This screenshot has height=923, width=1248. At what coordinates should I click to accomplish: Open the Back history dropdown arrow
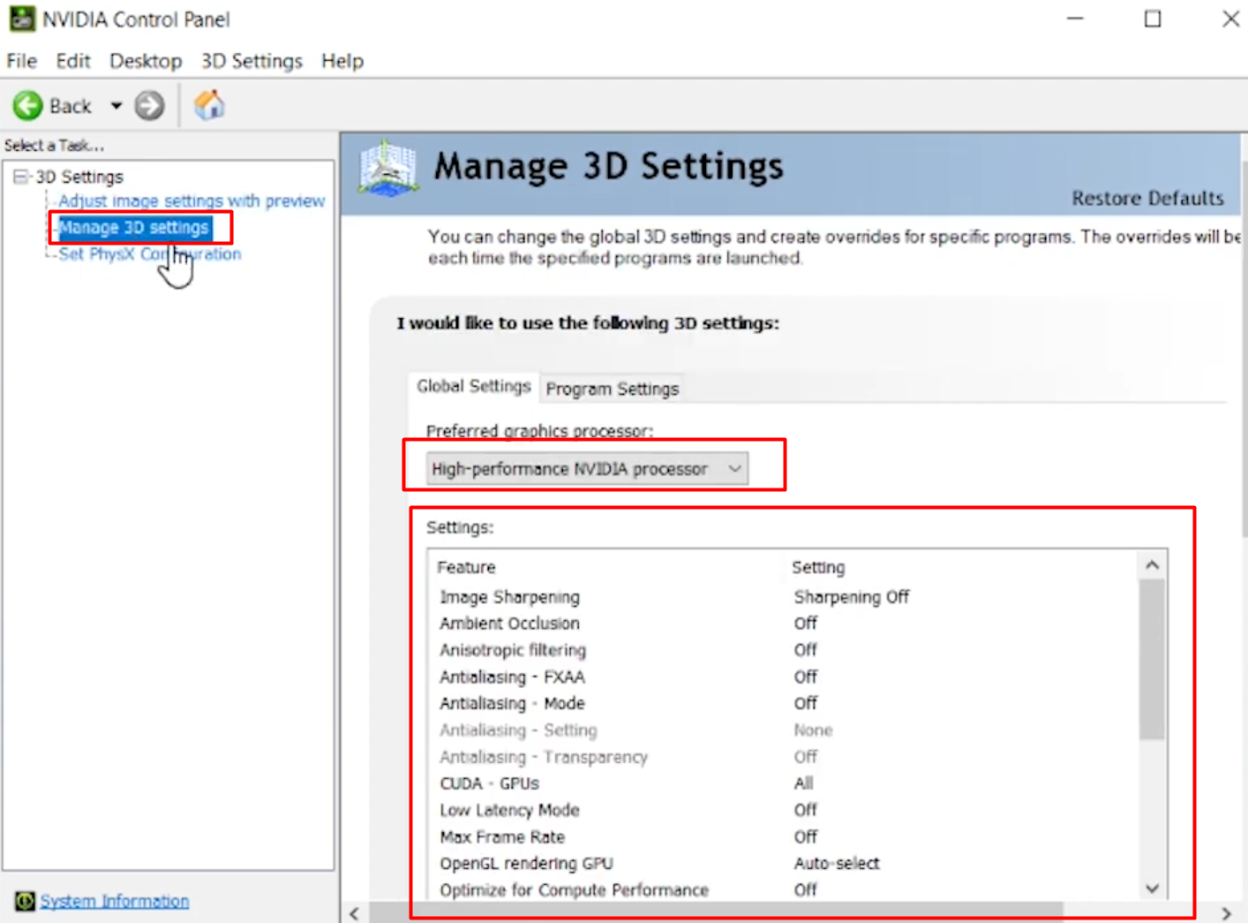click(116, 106)
